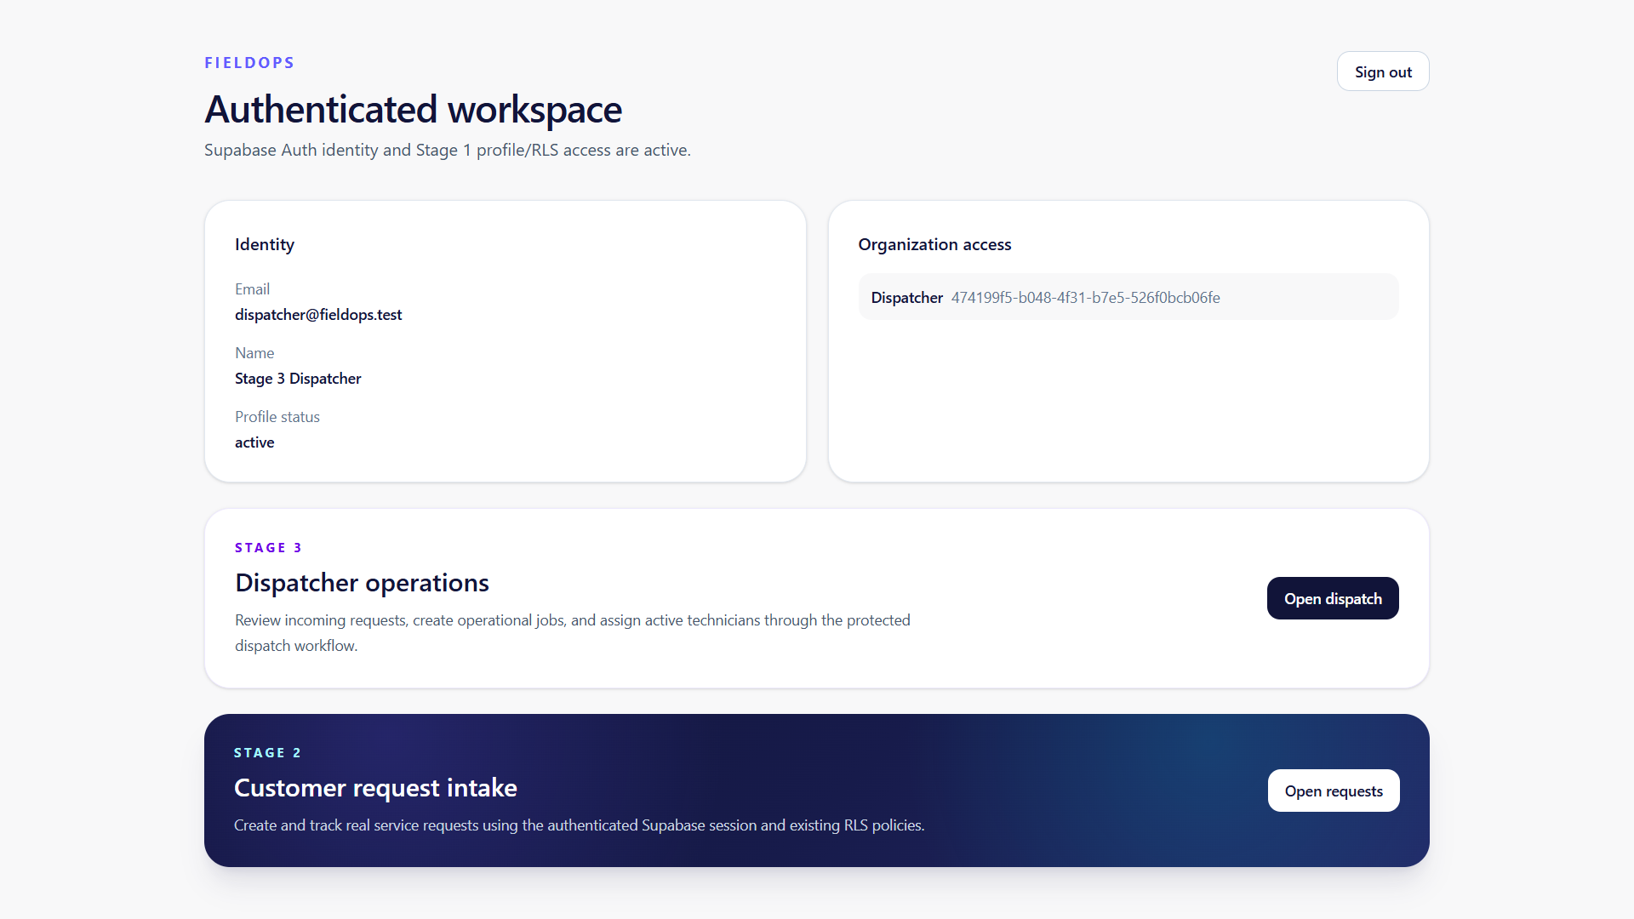The width and height of the screenshot is (1634, 919).
Task: Click the Identity card heading
Action: [x=265, y=245]
